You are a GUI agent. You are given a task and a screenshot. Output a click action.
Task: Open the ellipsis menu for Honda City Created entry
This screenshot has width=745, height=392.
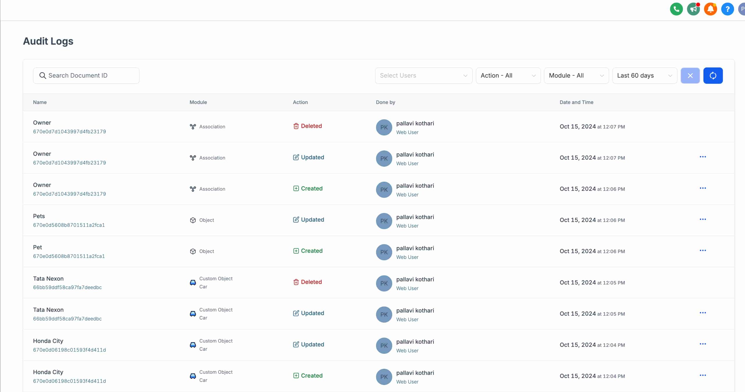coord(703,375)
